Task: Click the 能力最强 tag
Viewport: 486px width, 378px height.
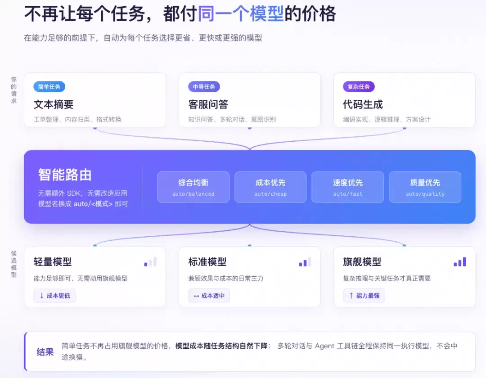Action: [364, 296]
